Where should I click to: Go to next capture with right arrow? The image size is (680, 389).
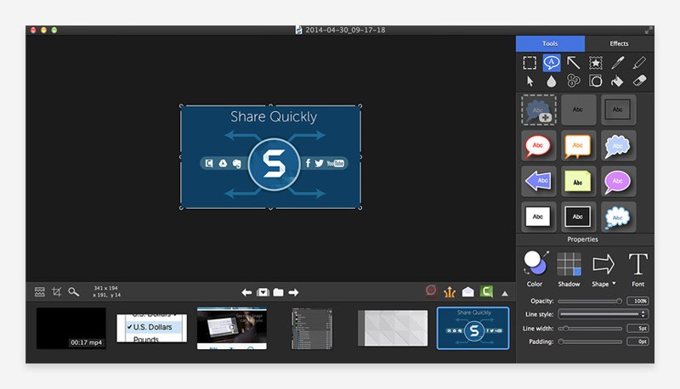coord(293,293)
